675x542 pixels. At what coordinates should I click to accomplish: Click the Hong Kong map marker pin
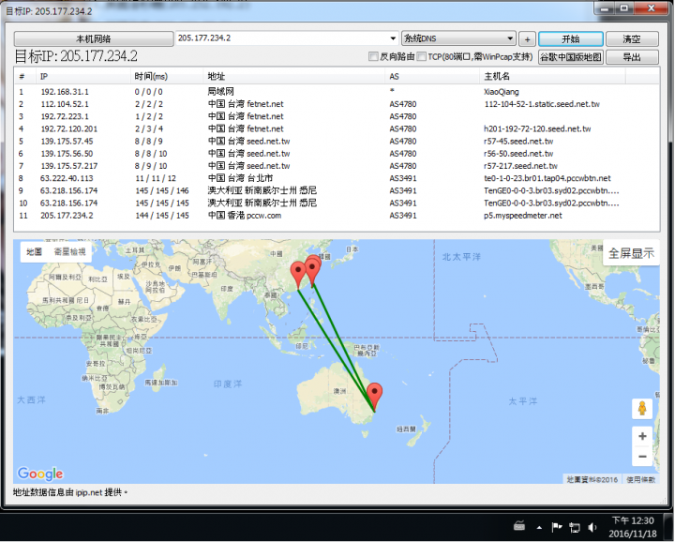(298, 274)
